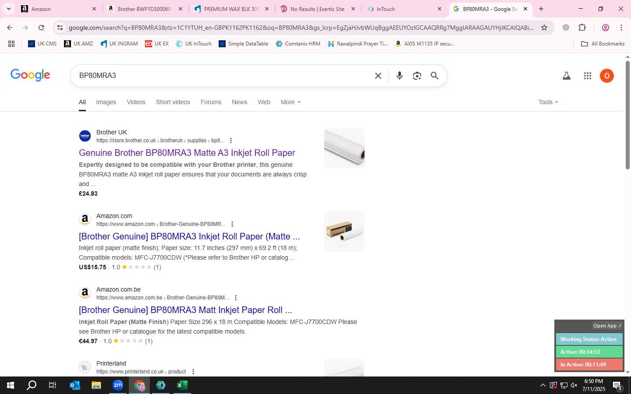Open Search Labs flask icon
The height and width of the screenshot is (394, 631).
tap(566, 76)
